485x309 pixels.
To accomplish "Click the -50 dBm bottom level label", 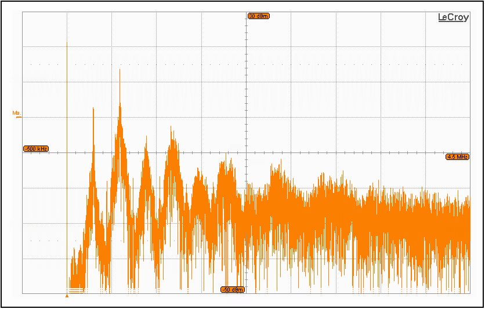I will pyautogui.click(x=232, y=289).
